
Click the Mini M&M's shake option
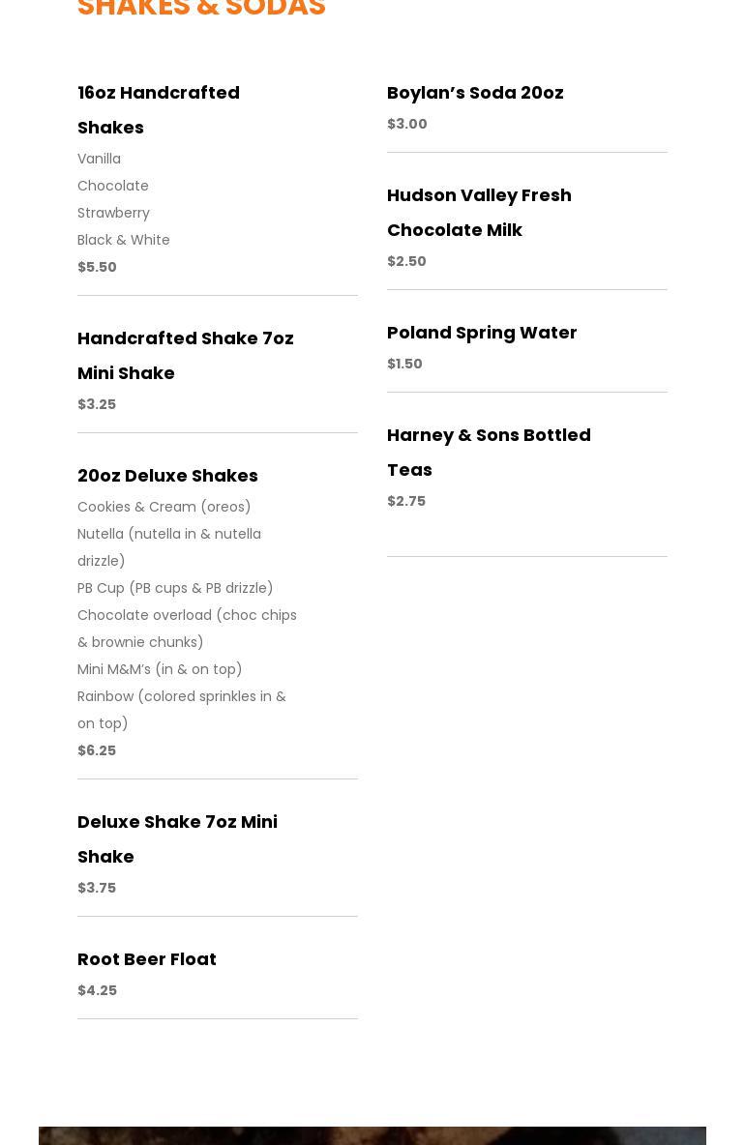pos(160,669)
